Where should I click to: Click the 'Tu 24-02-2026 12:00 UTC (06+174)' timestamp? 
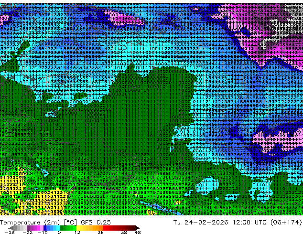[238, 223]
